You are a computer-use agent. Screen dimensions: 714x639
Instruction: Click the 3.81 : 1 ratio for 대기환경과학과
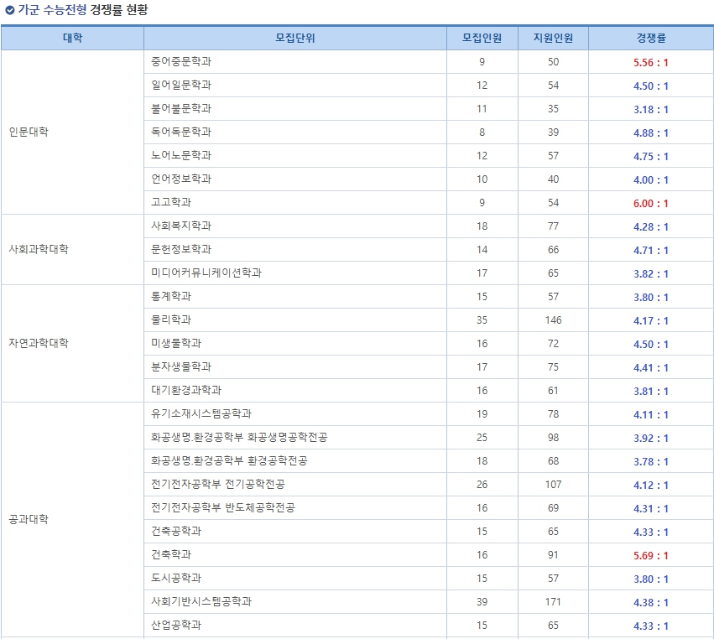tap(651, 392)
